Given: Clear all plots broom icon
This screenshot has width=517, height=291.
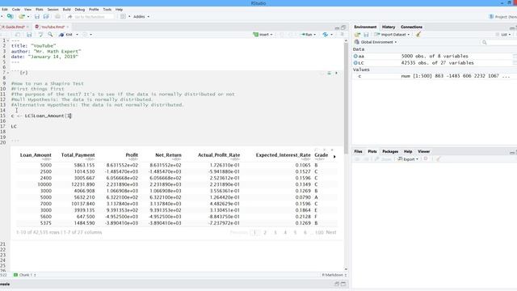Looking at the screenshot, I should [x=438, y=159].
